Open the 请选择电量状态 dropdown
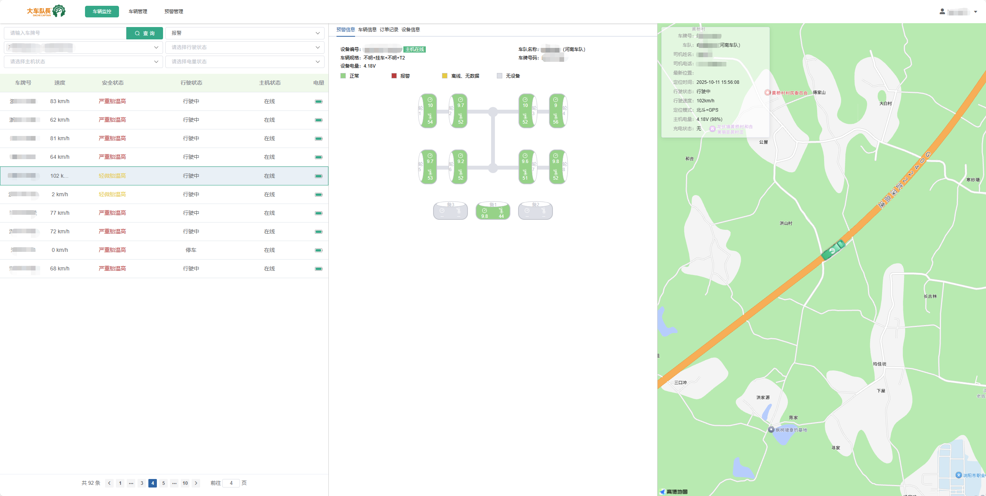 pos(245,62)
